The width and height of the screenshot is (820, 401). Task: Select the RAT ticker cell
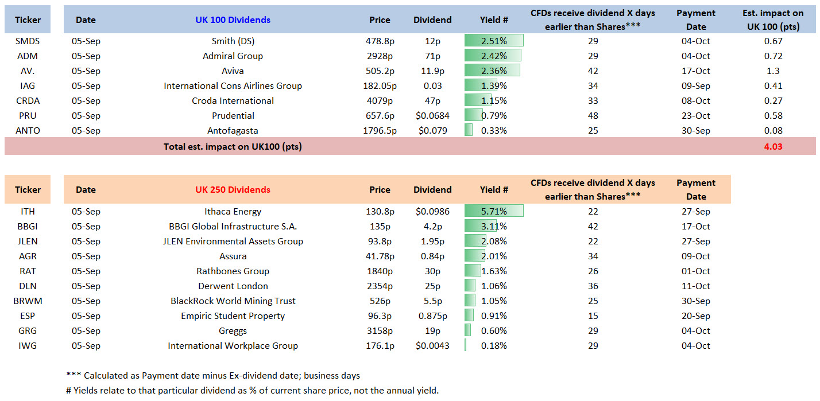pos(28,271)
